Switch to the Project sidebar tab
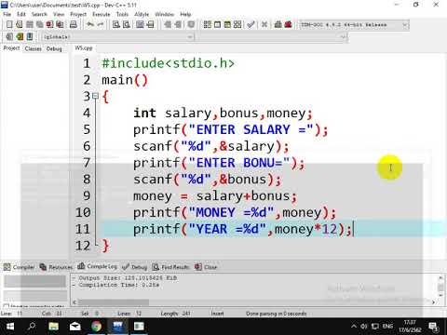 11,48
